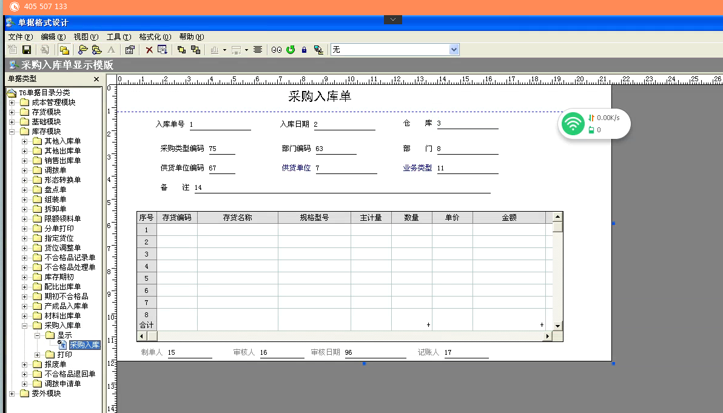This screenshot has height=413, width=723.
Task: Click the 供货单位 field box
Action: (346, 168)
